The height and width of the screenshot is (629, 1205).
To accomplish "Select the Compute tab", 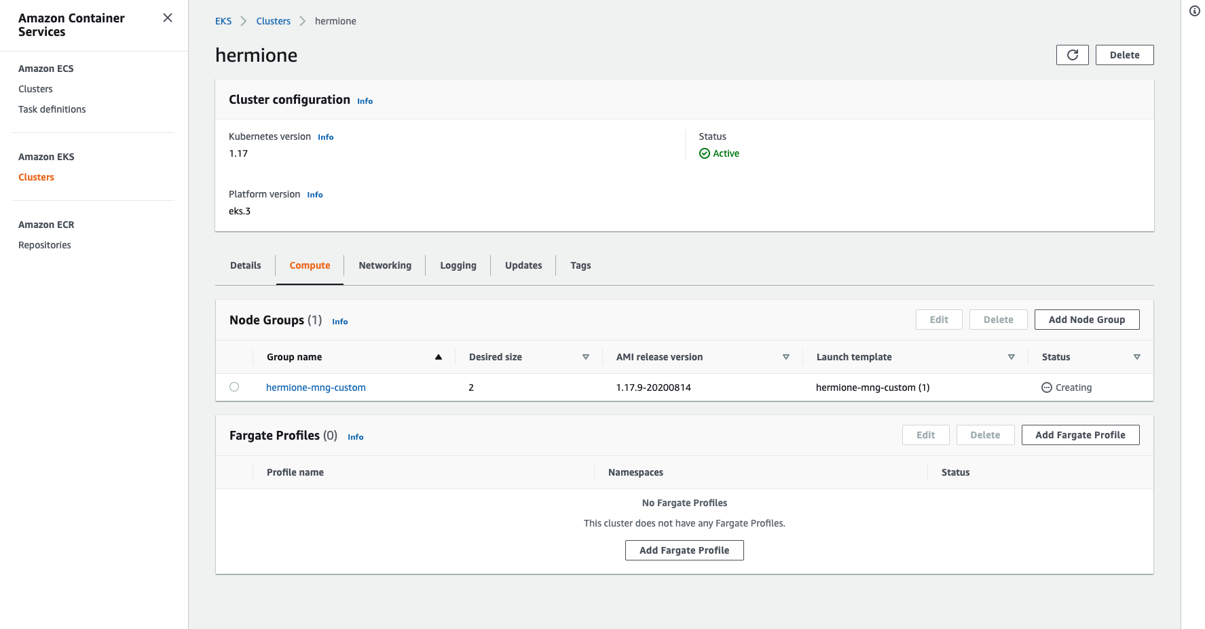I will (x=310, y=265).
